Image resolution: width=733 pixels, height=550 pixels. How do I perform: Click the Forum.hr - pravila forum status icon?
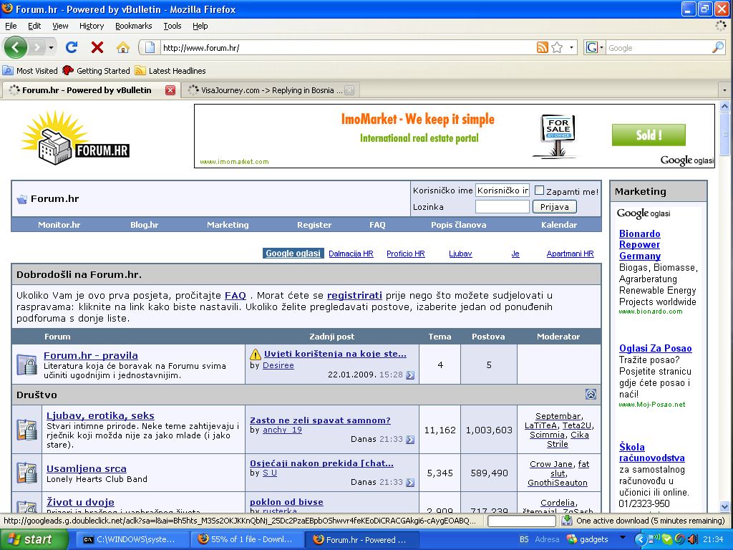26,365
